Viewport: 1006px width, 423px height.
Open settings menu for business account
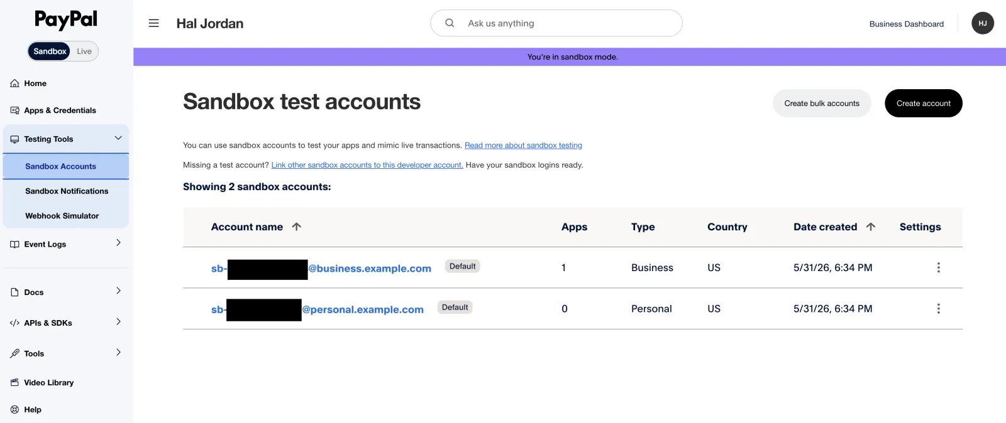click(x=939, y=267)
